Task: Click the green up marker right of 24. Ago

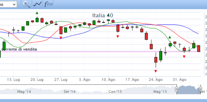Action: click(170, 37)
